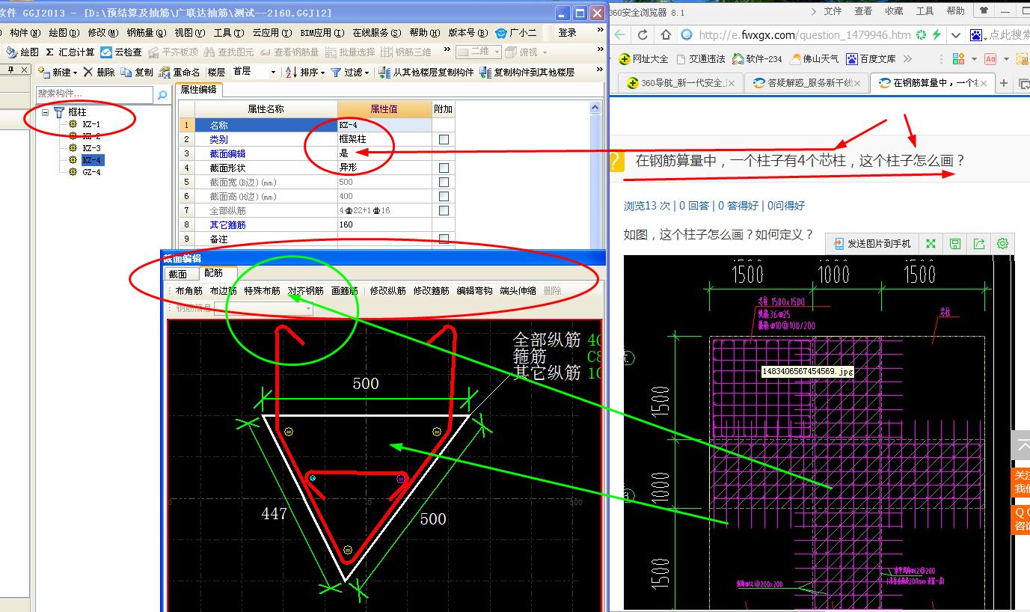Click the 修改纵筋 button
1030x612 pixels.
pyautogui.click(x=388, y=291)
